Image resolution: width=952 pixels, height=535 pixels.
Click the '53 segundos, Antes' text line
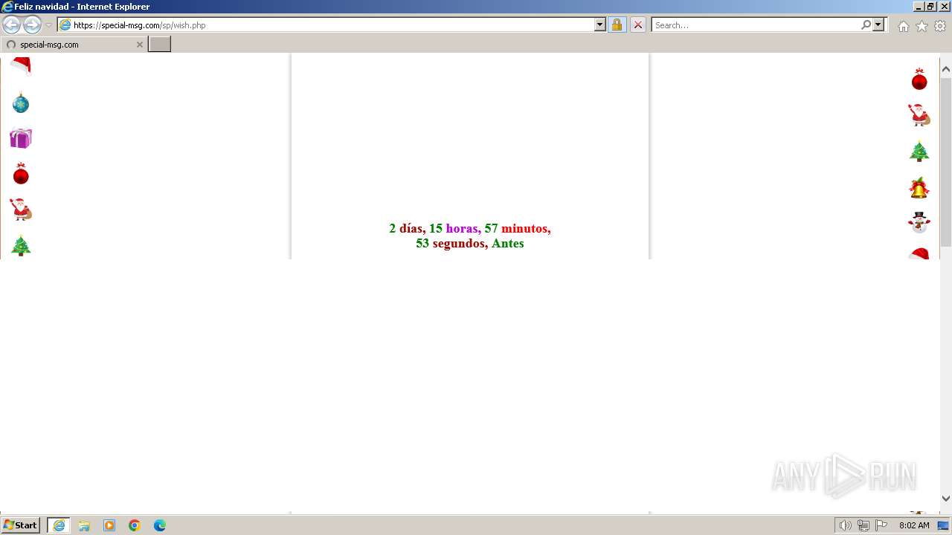[470, 243]
